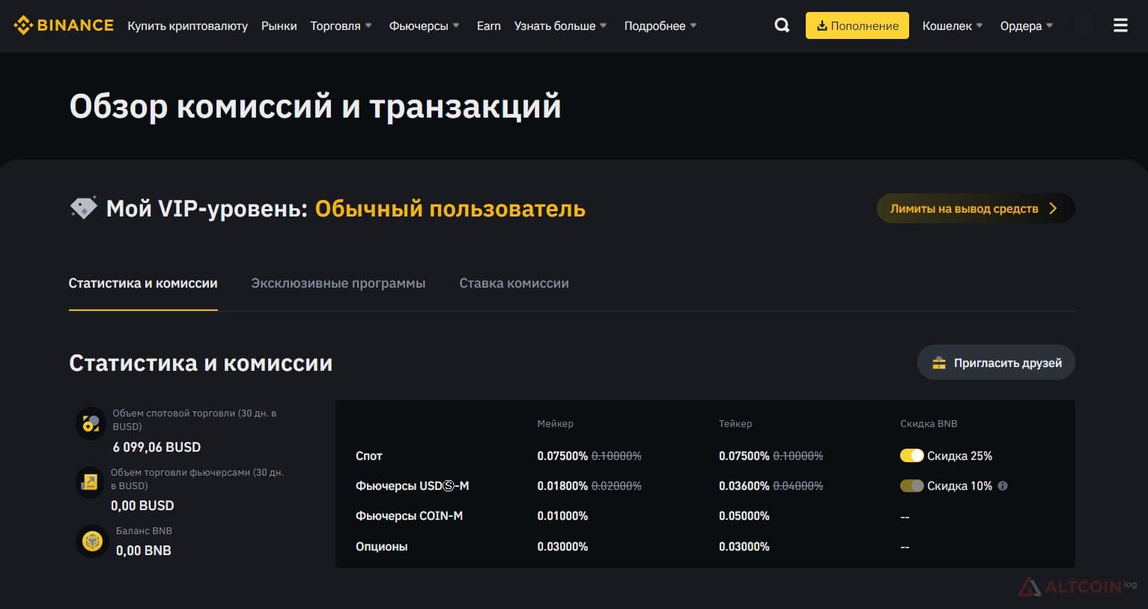Click the Опционы row label
The image size is (1148, 609).
[x=382, y=546]
